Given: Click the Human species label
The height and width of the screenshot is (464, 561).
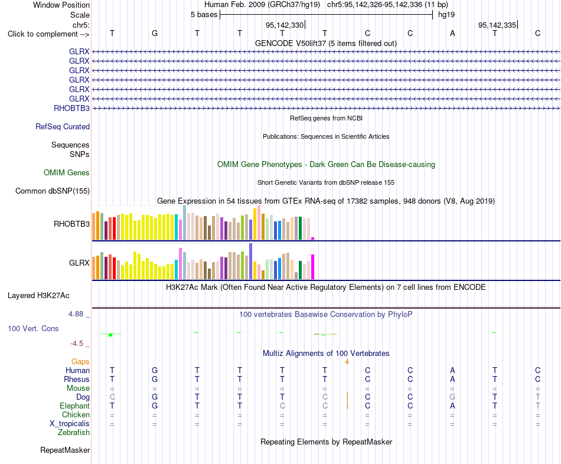Looking at the screenshot, I should [x=77, y=370].
